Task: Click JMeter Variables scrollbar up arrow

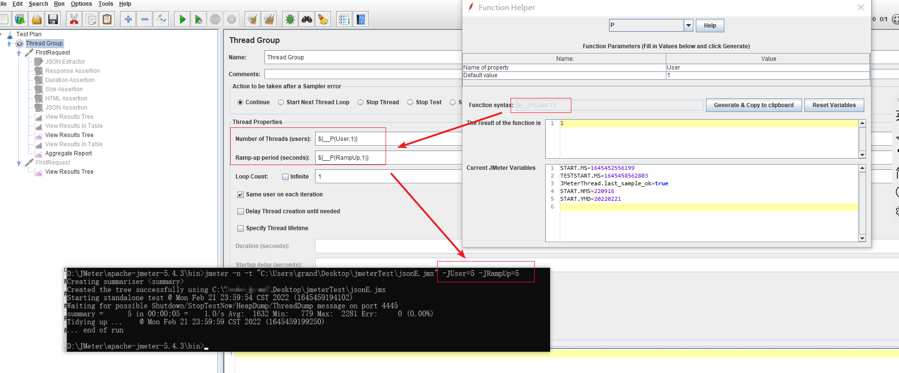Action: click(862, 168)
